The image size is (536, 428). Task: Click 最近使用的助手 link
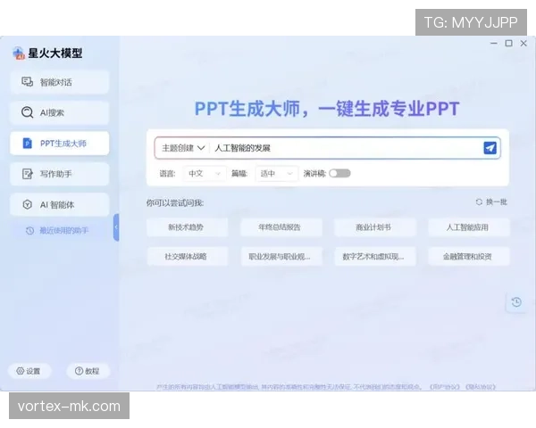[63, 230]
